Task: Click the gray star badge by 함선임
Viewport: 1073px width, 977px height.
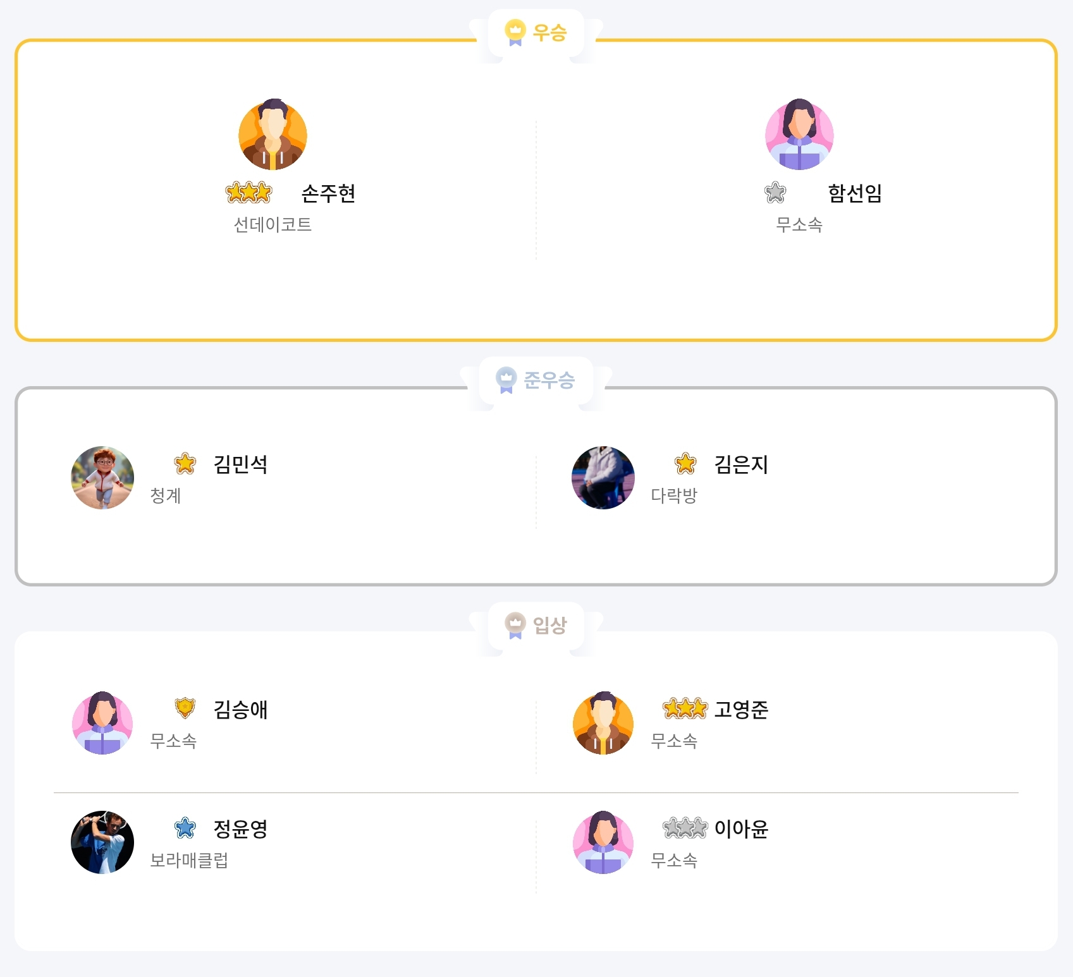Action: [x=775, y=193]
